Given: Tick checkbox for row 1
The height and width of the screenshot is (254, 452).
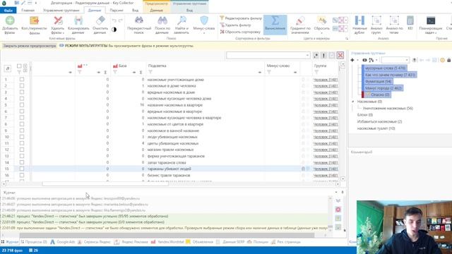Looking at the screenshot, I should [22, 79].
